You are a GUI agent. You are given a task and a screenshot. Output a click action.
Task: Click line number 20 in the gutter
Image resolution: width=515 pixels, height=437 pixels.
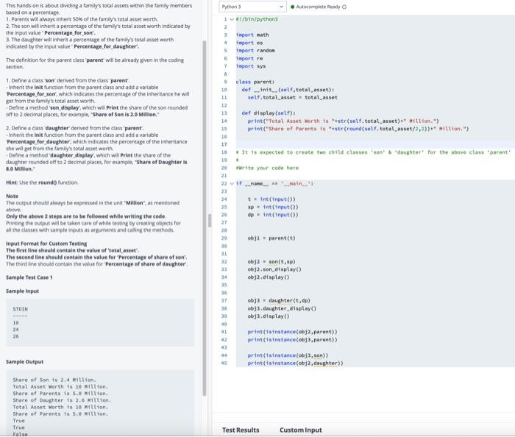224,168
